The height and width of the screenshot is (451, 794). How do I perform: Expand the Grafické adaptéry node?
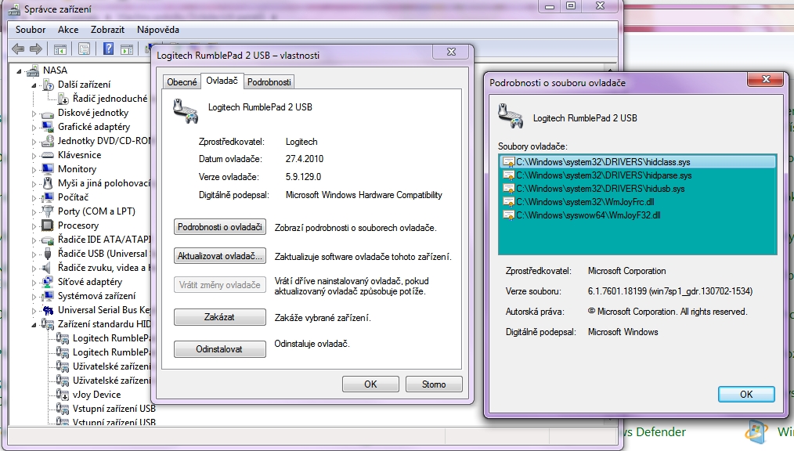pos(34,128)
